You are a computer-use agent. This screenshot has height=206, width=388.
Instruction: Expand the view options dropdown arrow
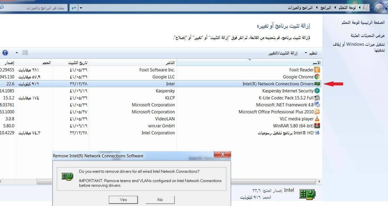(x=17, y=53)
